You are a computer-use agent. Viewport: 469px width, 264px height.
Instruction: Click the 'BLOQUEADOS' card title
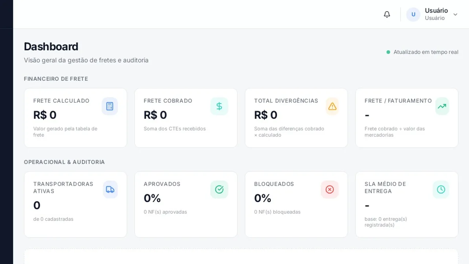[x=274, y=184]
